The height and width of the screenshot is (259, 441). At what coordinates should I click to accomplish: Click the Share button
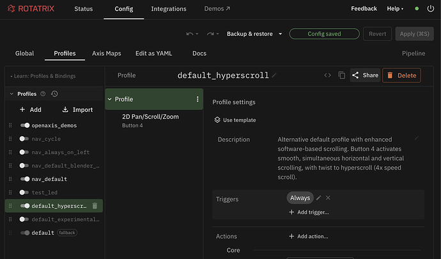(365, 75)
